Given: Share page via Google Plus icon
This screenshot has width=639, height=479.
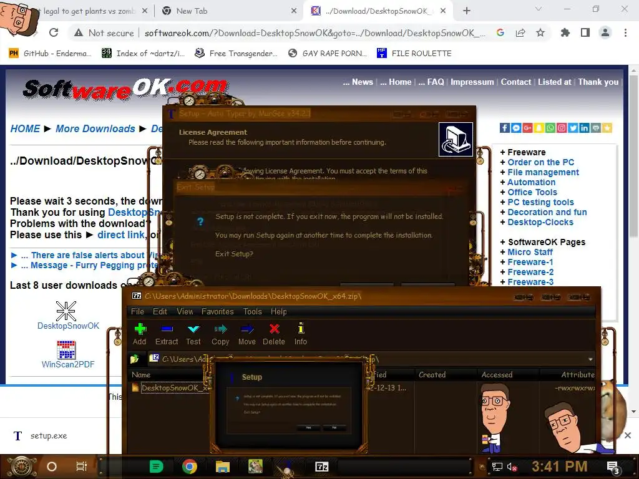Looking at the screenshot, I should 527,128.
